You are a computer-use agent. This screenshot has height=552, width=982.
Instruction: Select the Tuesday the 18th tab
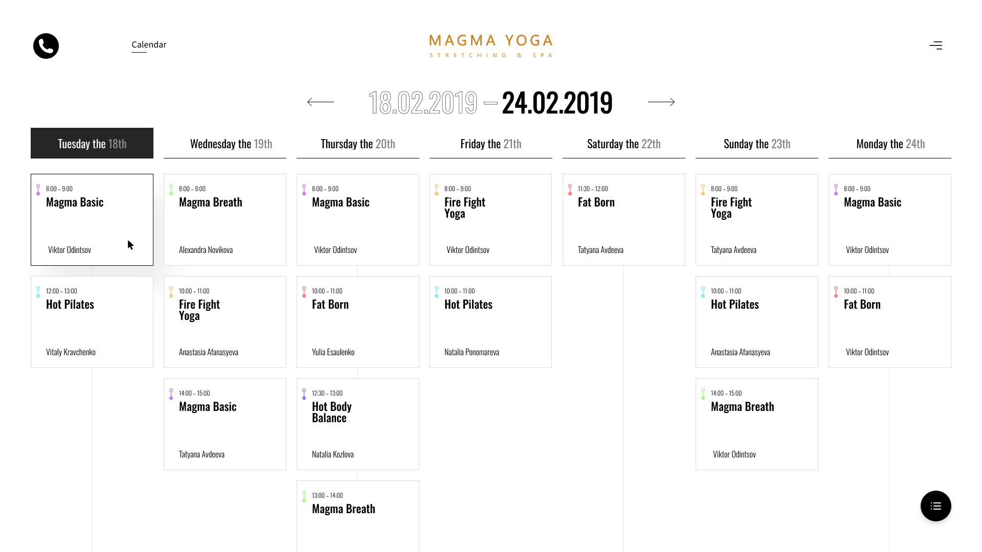(x=92, y=144)
